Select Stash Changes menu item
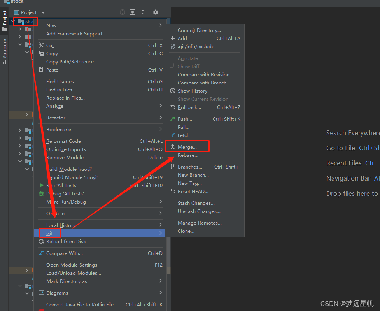The width and height of the screenshot is (380, 311). (205, 203)
